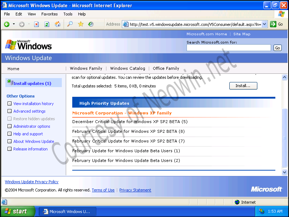The image size is (289, 217).
Task: Click the scrollbar up arrow
Action: (x=284, y=77)
